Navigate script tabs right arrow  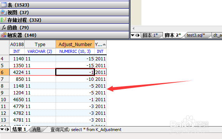click(139, 35)
